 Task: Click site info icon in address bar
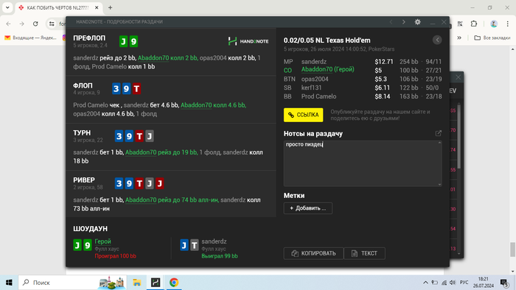coord(52,24)
